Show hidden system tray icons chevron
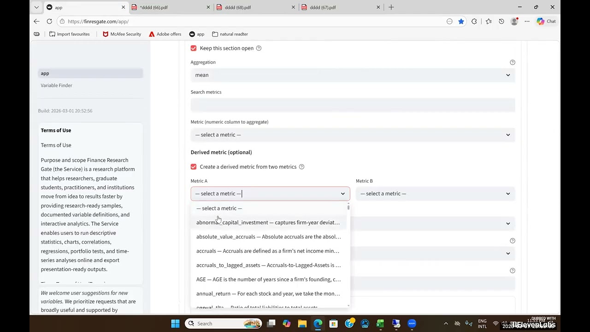Screen dimensions: 590x332 coord(446,323)
